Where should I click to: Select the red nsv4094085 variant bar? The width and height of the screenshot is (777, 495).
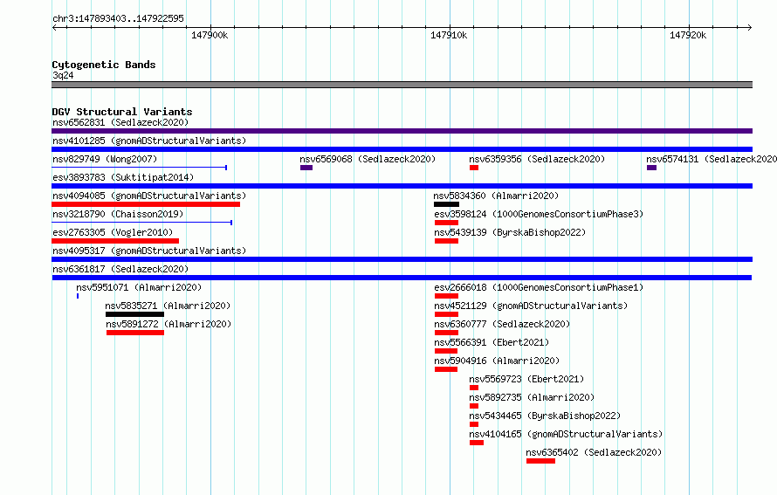[x=146, y=204]
